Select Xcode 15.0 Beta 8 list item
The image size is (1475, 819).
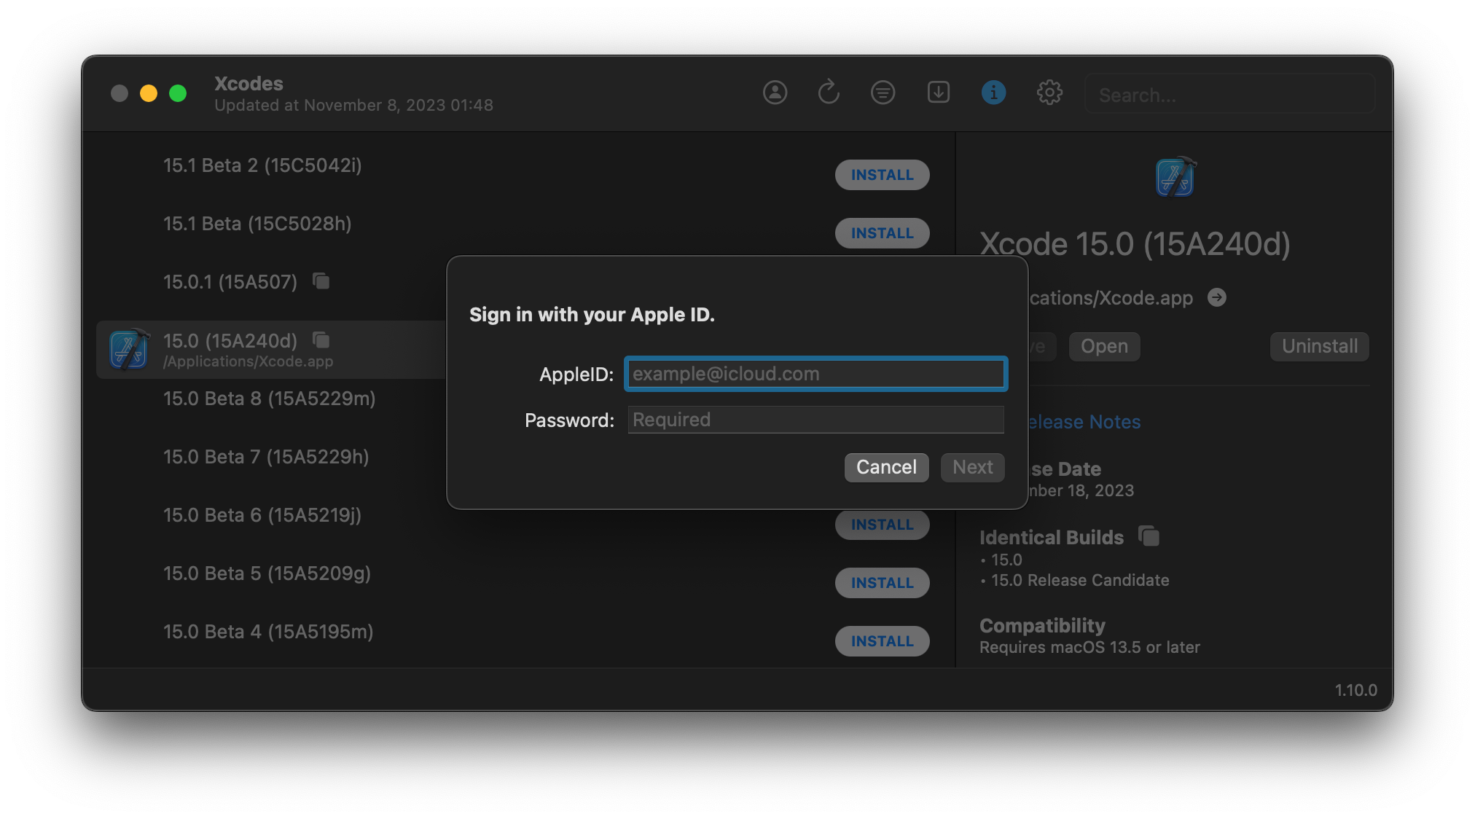pos(269,399)
